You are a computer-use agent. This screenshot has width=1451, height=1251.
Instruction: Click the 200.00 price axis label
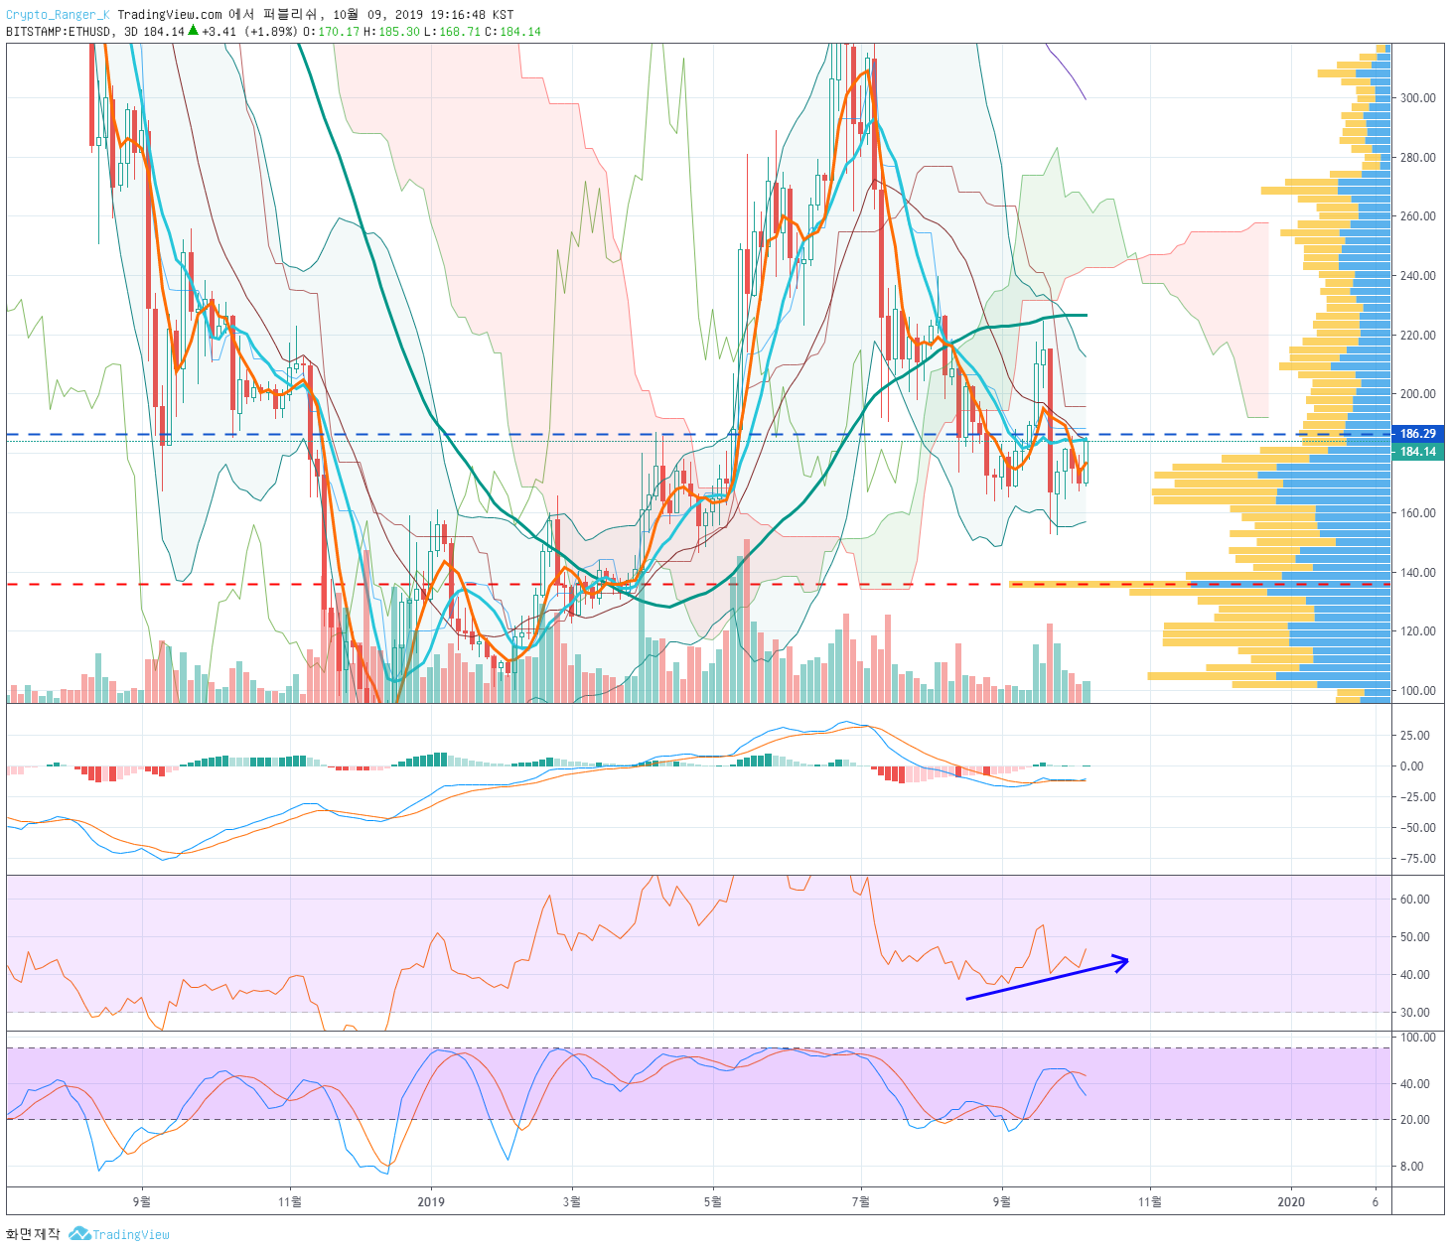click(x=1417, y=394)
